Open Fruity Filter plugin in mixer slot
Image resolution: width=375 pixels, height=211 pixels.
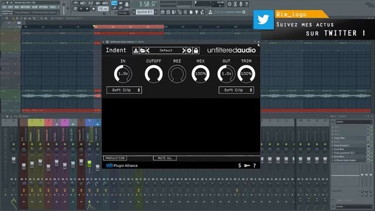(x=339, y=138)
